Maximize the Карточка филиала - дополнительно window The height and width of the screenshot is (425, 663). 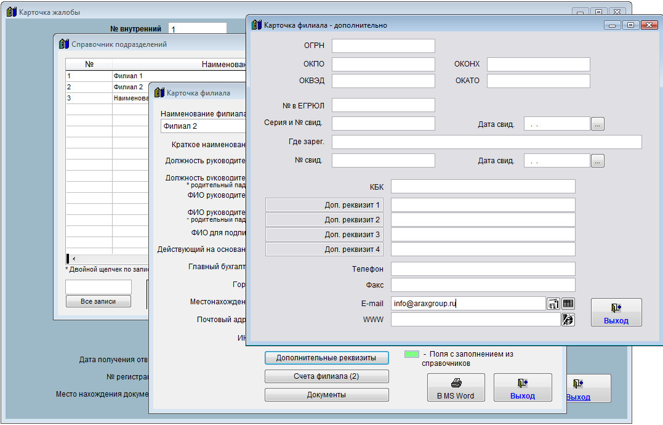[630, 25]
